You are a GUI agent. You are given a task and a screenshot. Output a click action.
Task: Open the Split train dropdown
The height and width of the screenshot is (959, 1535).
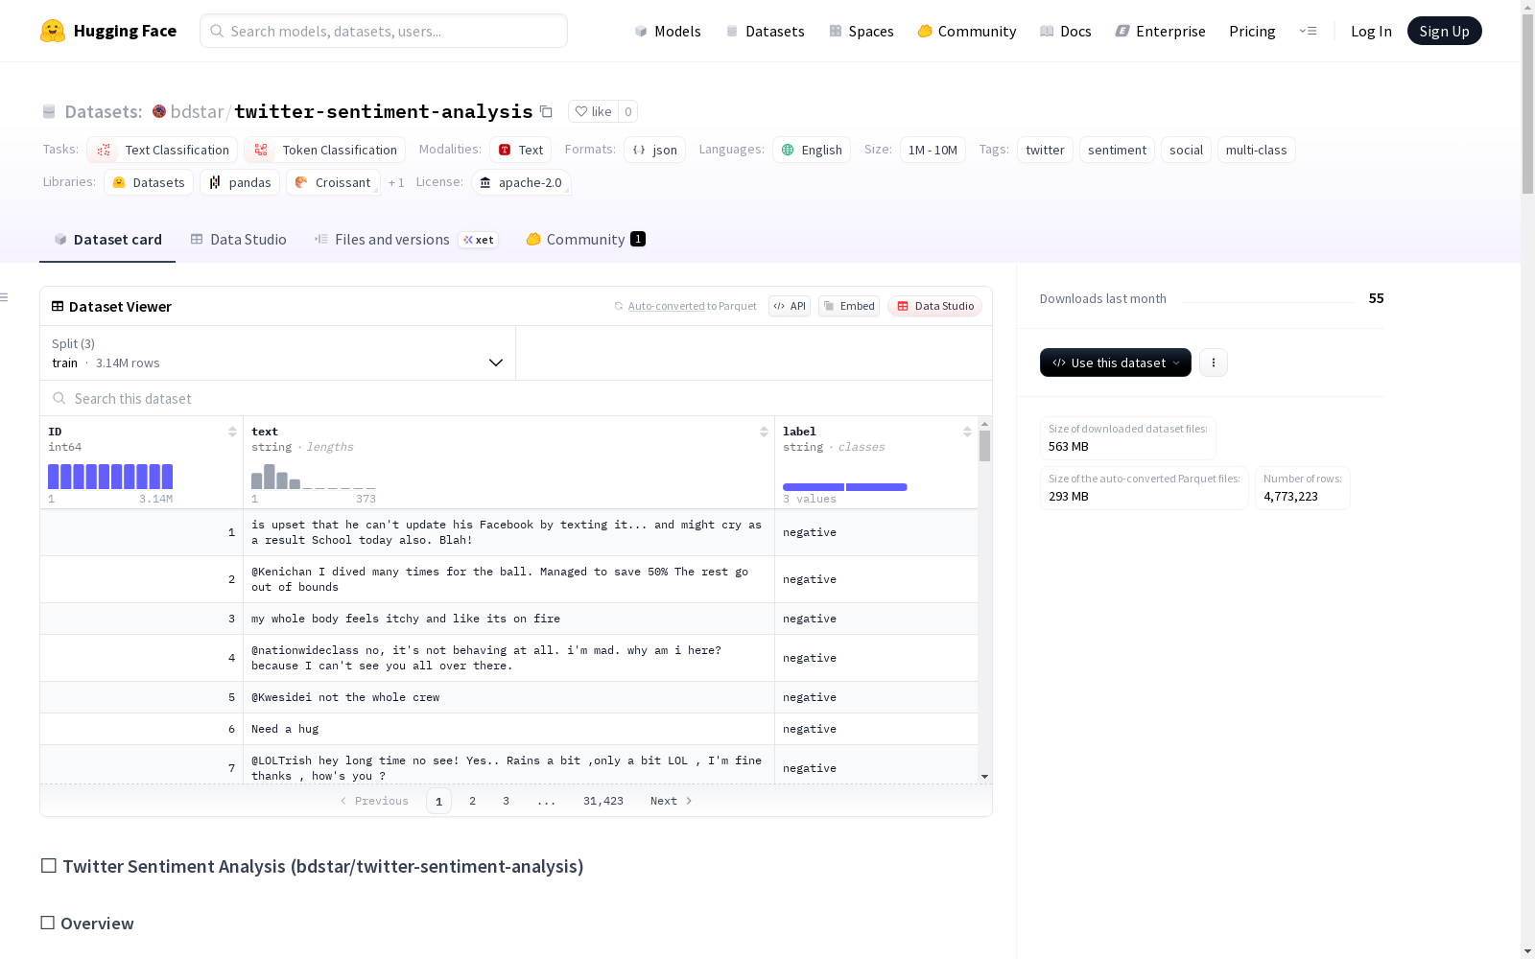(278, 353)
